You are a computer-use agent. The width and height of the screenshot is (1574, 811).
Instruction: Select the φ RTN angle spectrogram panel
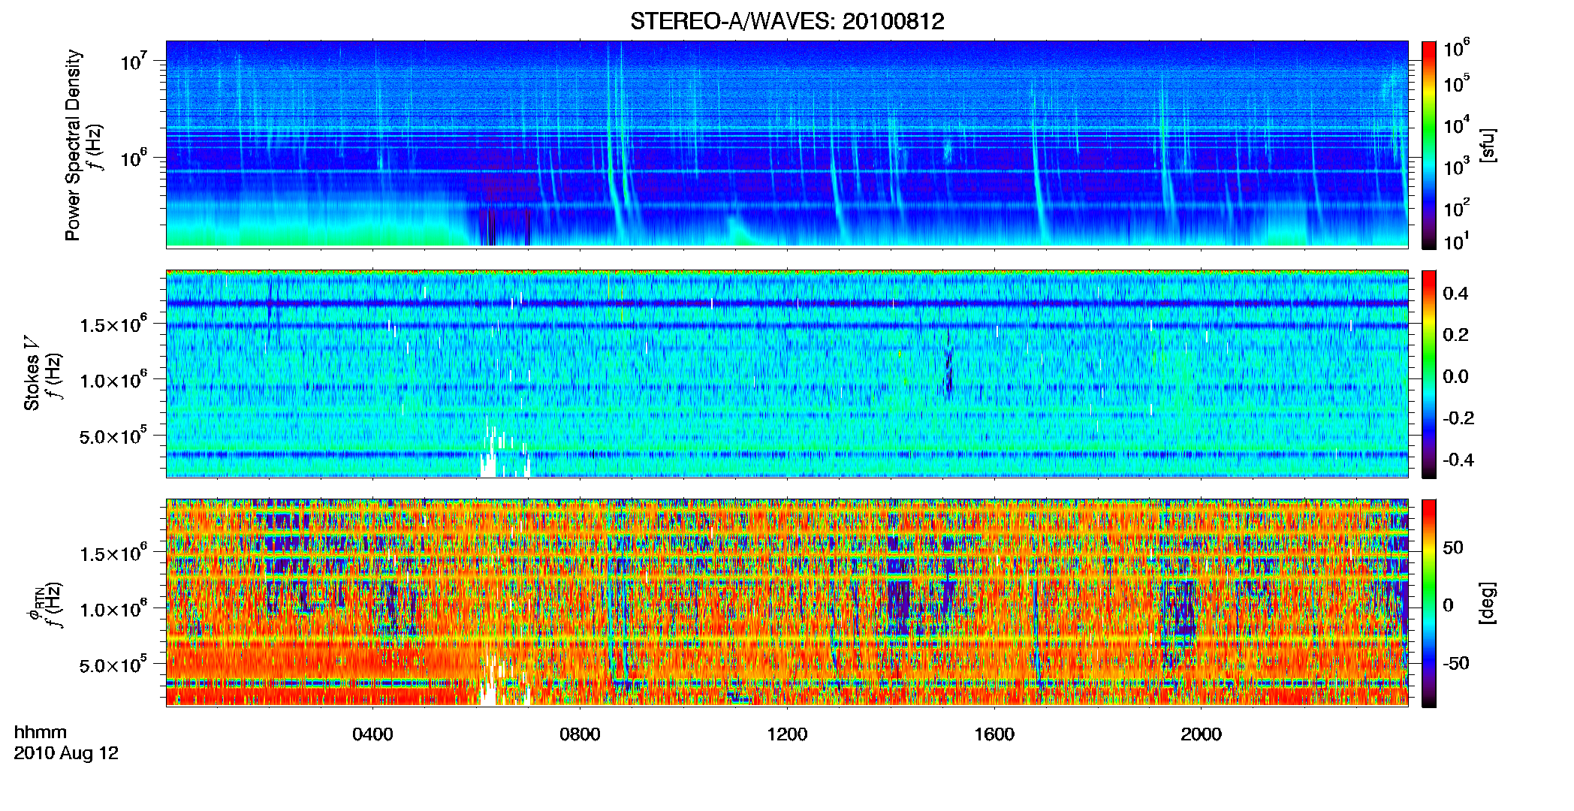coord(787,602)
